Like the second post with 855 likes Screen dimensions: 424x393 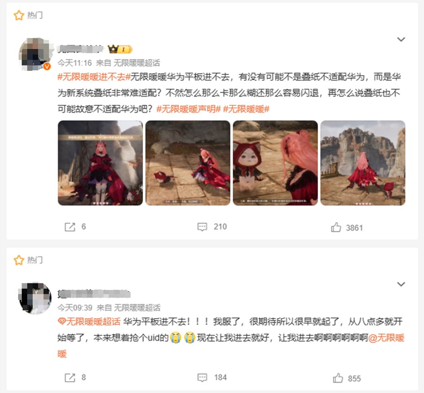(338, 378)
